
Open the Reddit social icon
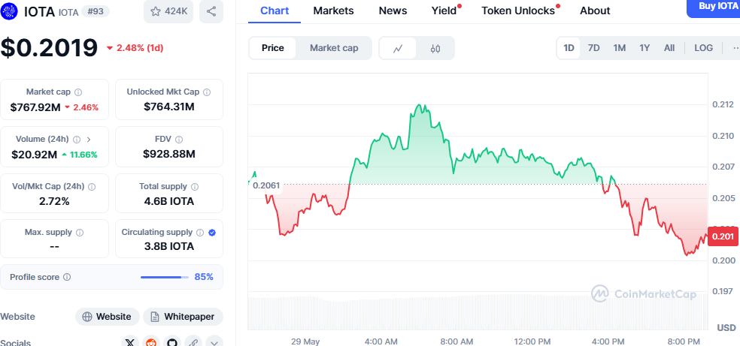click(x=151, y=342)
